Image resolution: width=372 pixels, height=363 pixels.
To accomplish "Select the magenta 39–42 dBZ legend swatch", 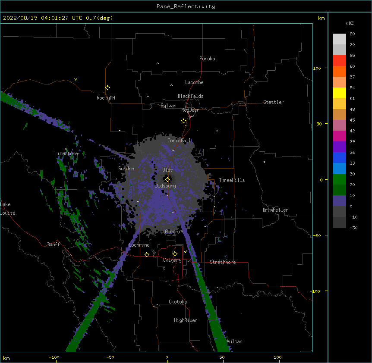I will (339, 136).
